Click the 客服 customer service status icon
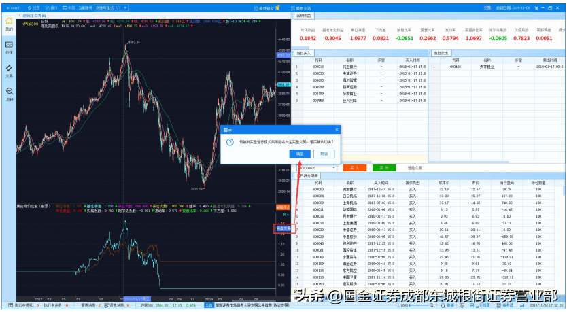Image resolution: width=567 pixels, height=312 pixels. click(447, 305)
